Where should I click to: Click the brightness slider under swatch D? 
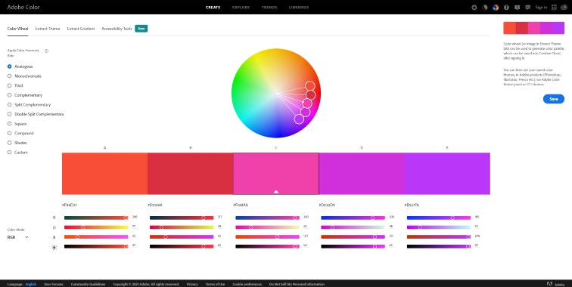pos(353,246)
